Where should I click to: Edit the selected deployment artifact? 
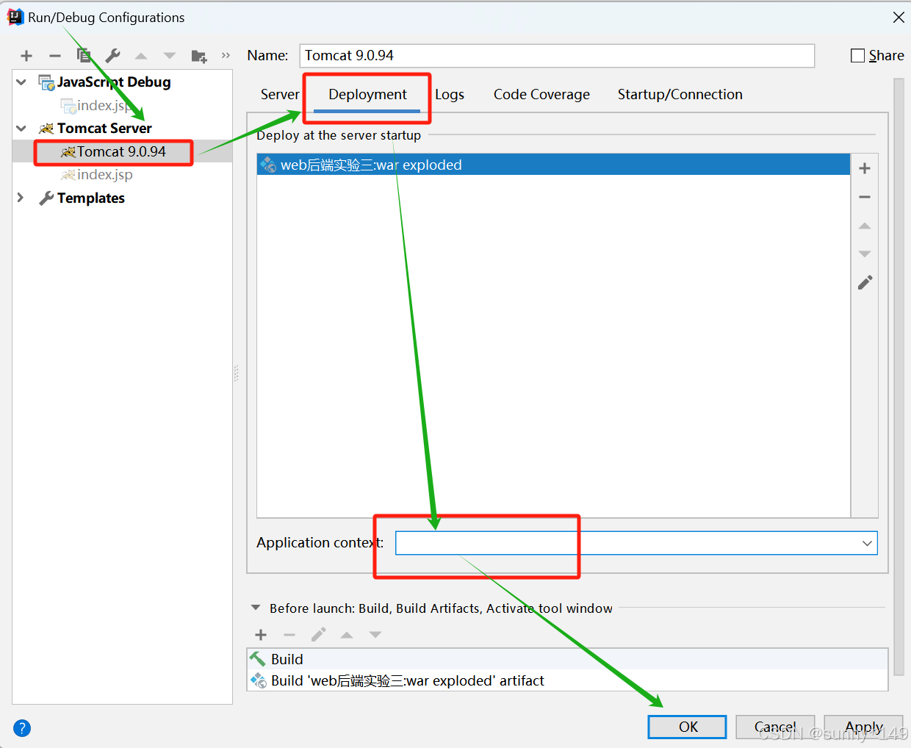tap(865, 282)
